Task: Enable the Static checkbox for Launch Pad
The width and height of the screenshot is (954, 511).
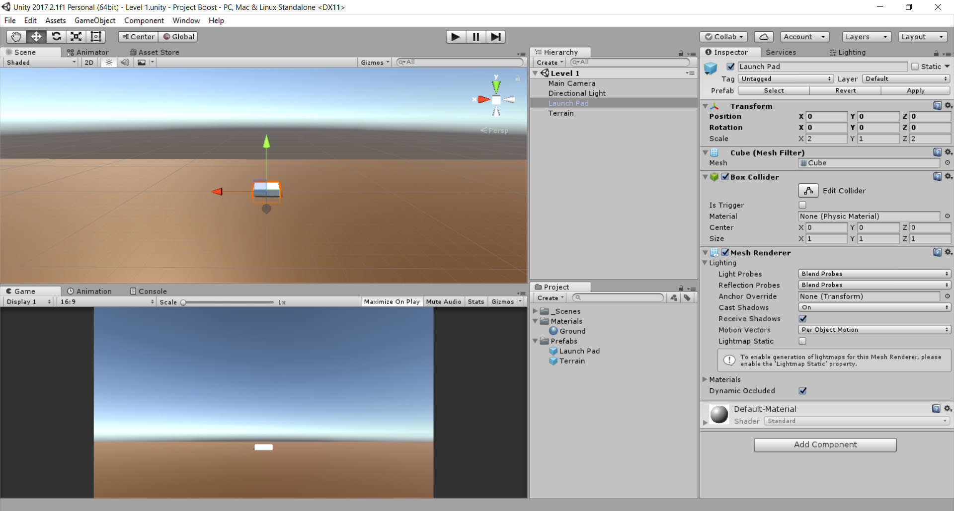Action: tap(915, 66)
